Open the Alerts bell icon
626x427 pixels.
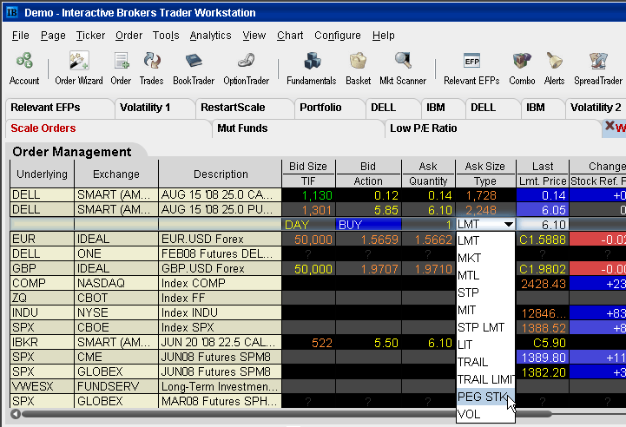click(554, 69)
